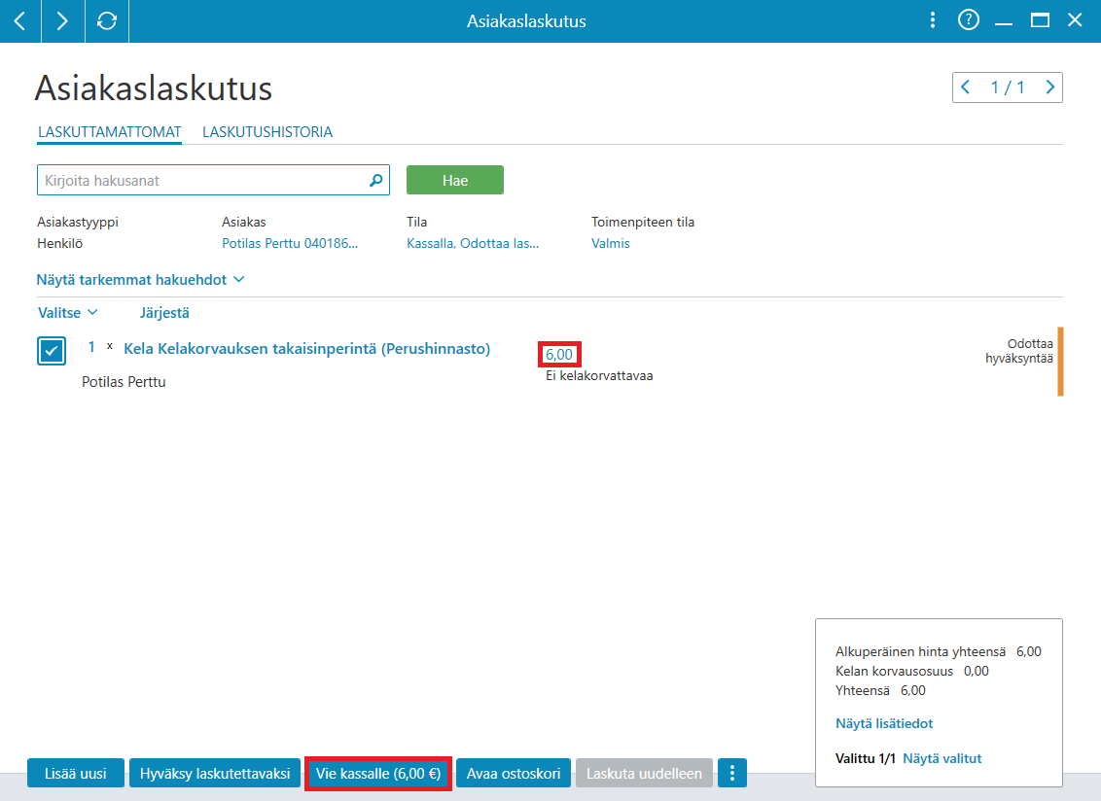Viewport: 1101px width, 801px height.
Task: Switch to LASKUTUSHISTORIA tab
Action: [x=267, y=132]
